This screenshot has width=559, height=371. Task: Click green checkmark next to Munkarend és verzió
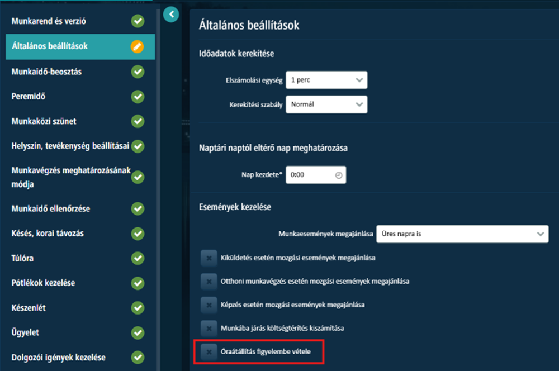(x=138, y=21)
